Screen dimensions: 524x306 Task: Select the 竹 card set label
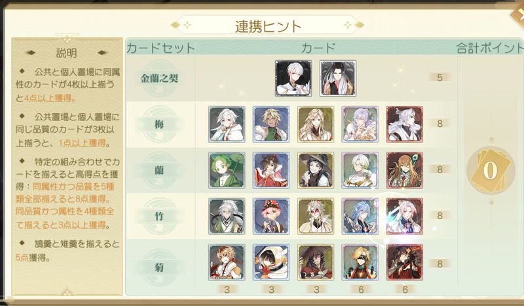click(159, 216)
